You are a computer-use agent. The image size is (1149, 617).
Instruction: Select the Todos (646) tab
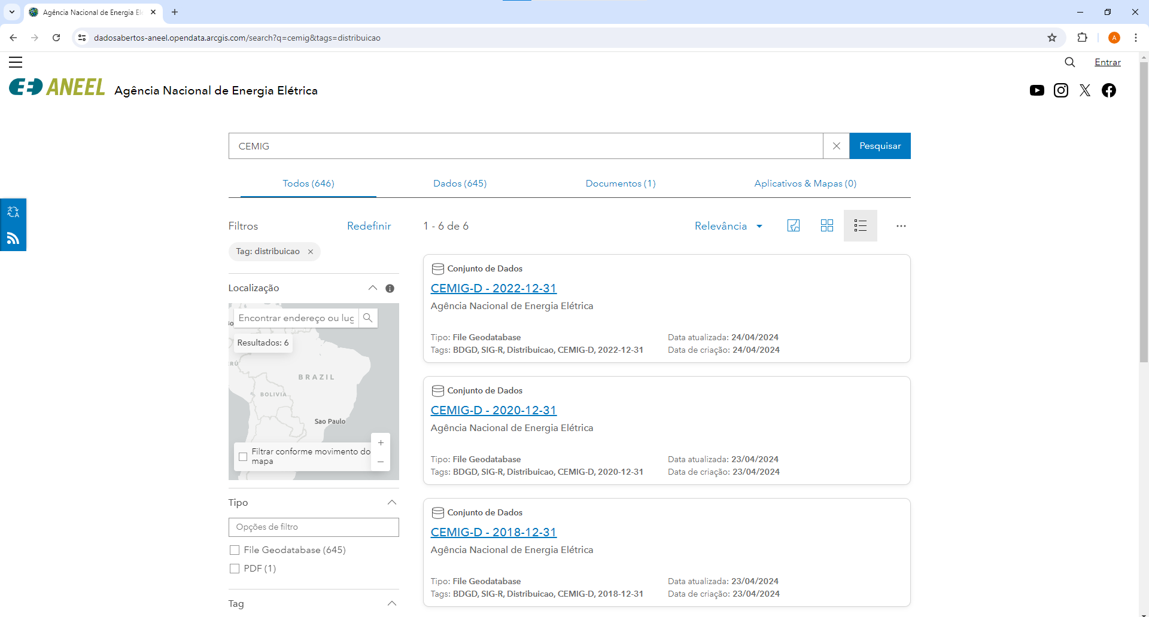coord(308,184)
